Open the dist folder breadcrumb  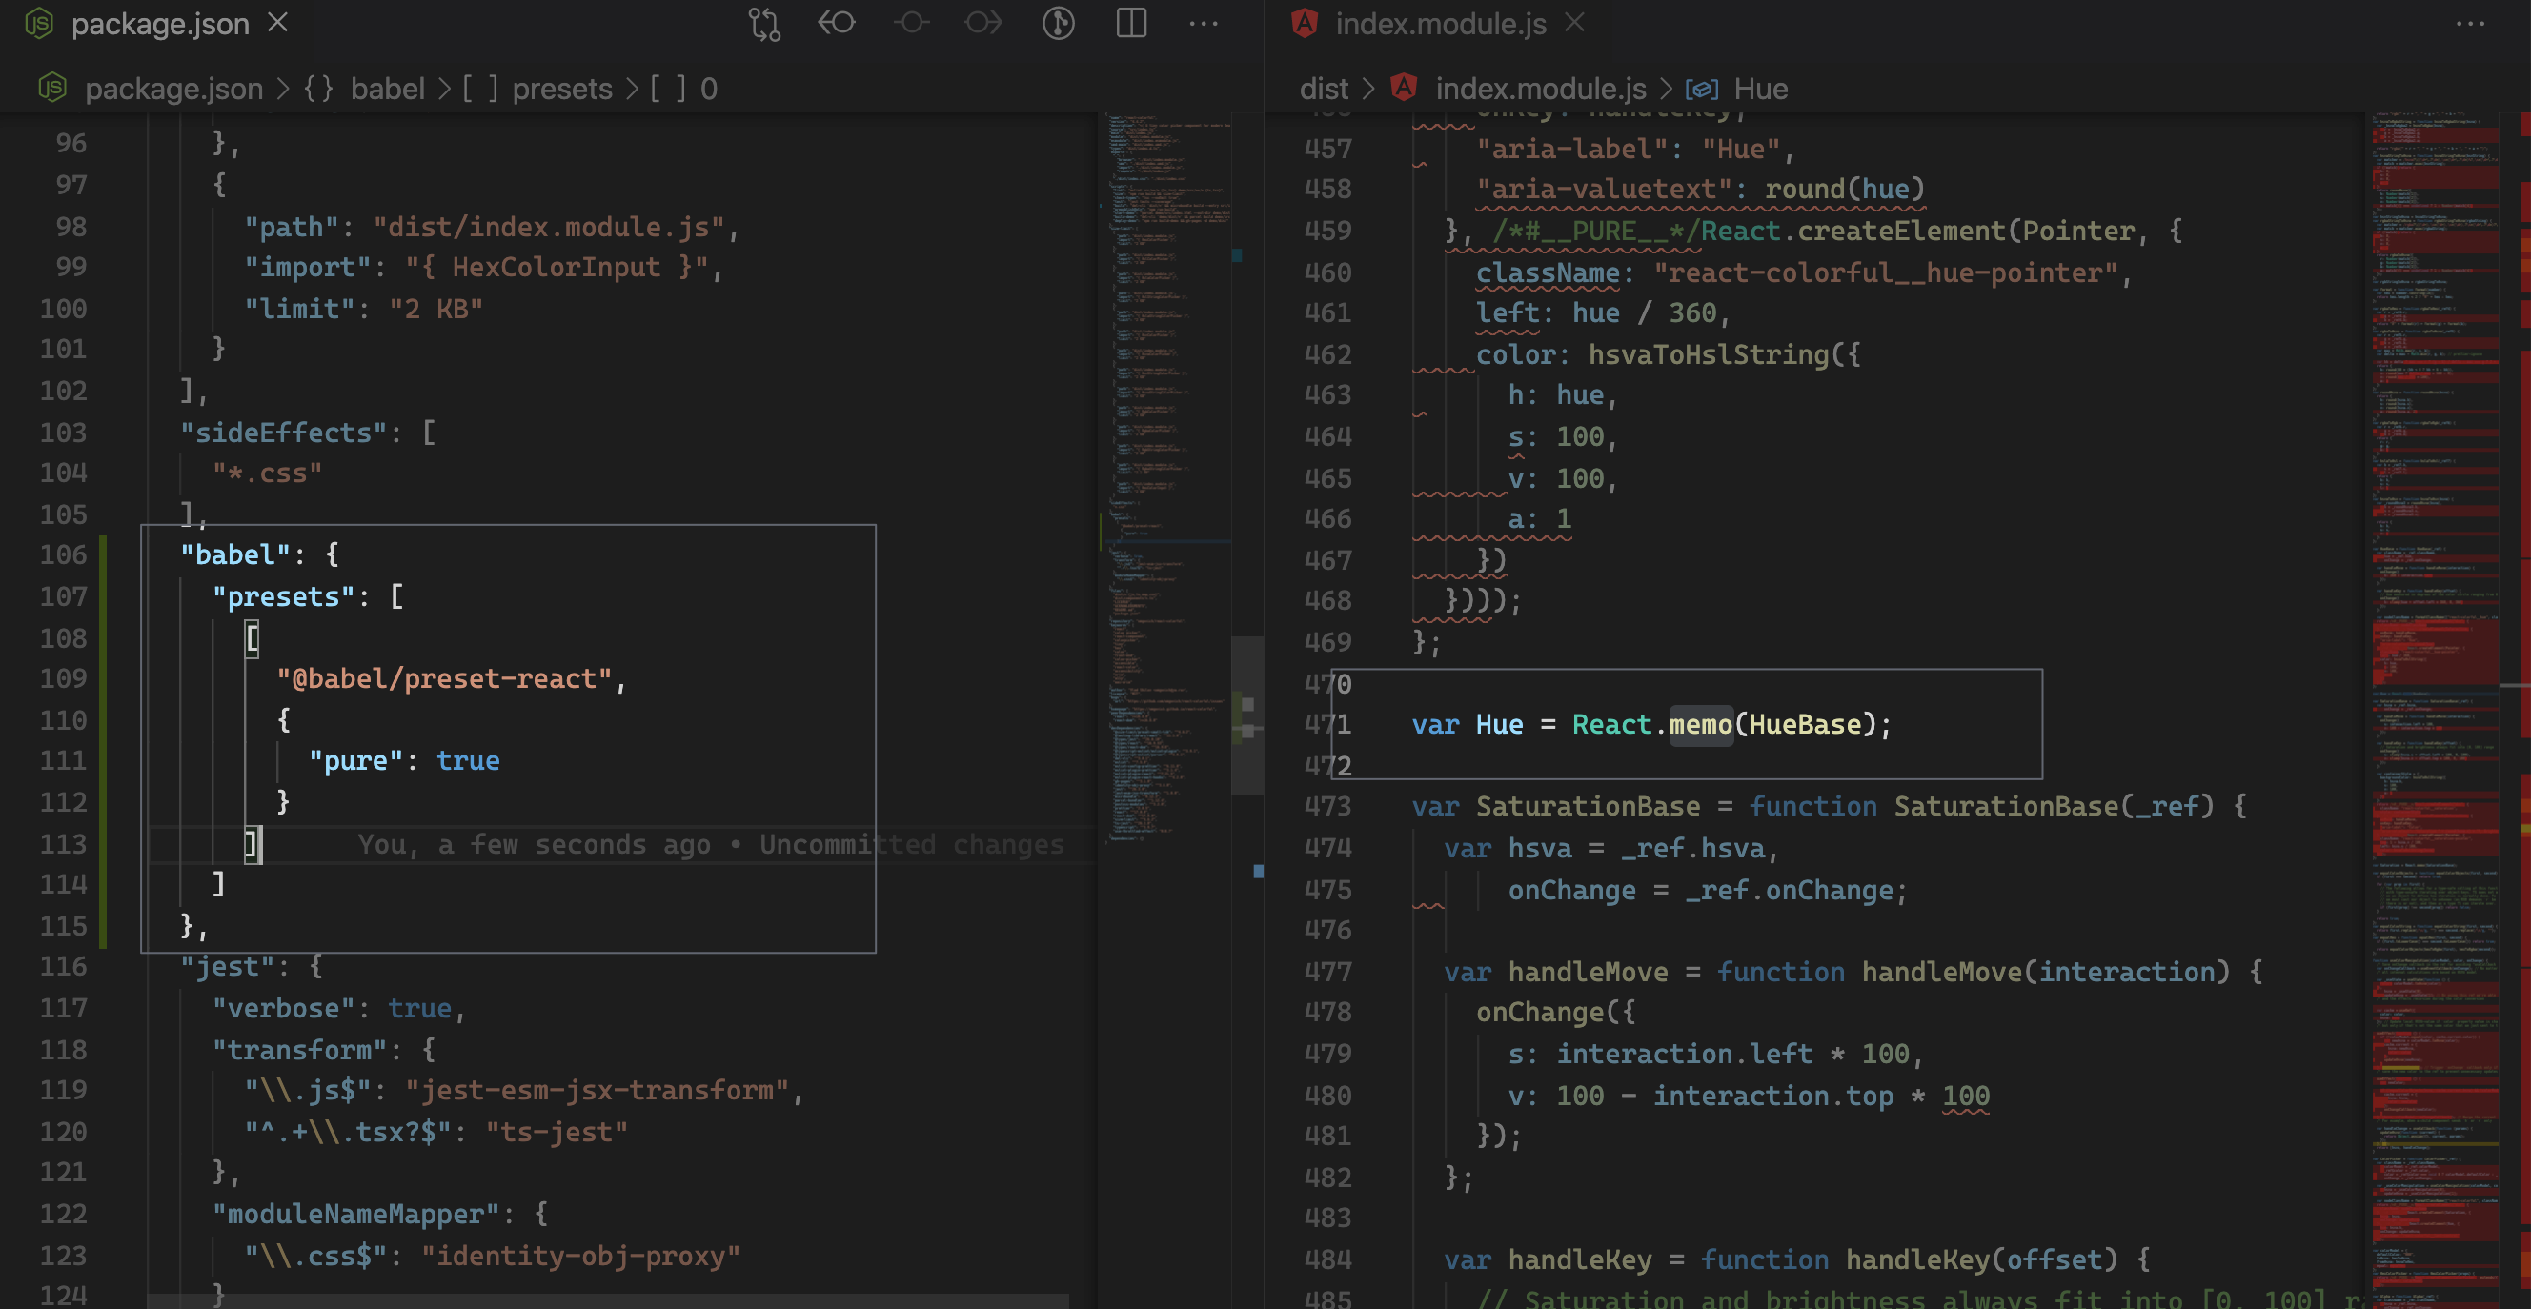pyautogui.click(x=1324, y=89)
